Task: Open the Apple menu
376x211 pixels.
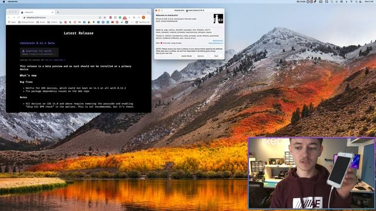Action: click(4, 1)
